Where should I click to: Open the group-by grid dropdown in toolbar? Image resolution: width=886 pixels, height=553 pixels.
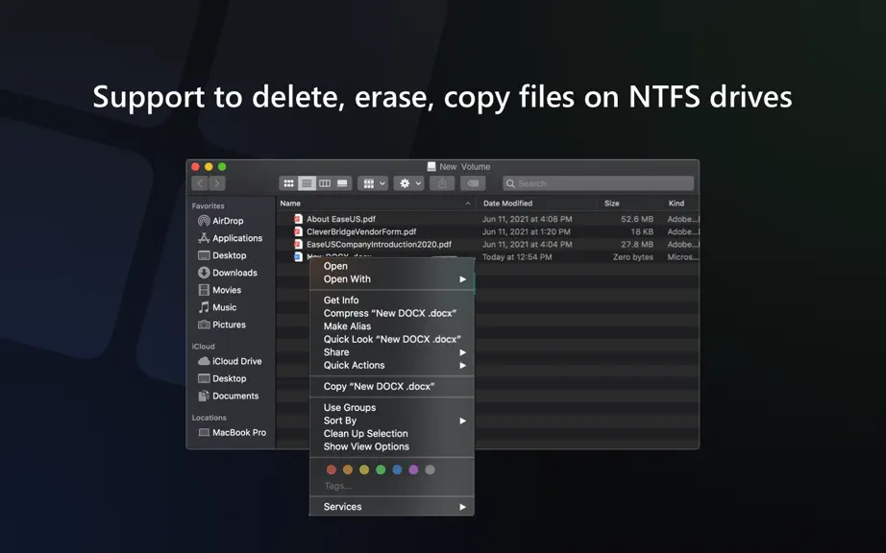[x=373, y=183]
